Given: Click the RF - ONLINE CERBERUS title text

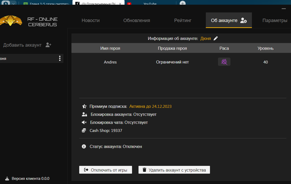Looking at the screenshot, I should (x=42, y=22).
